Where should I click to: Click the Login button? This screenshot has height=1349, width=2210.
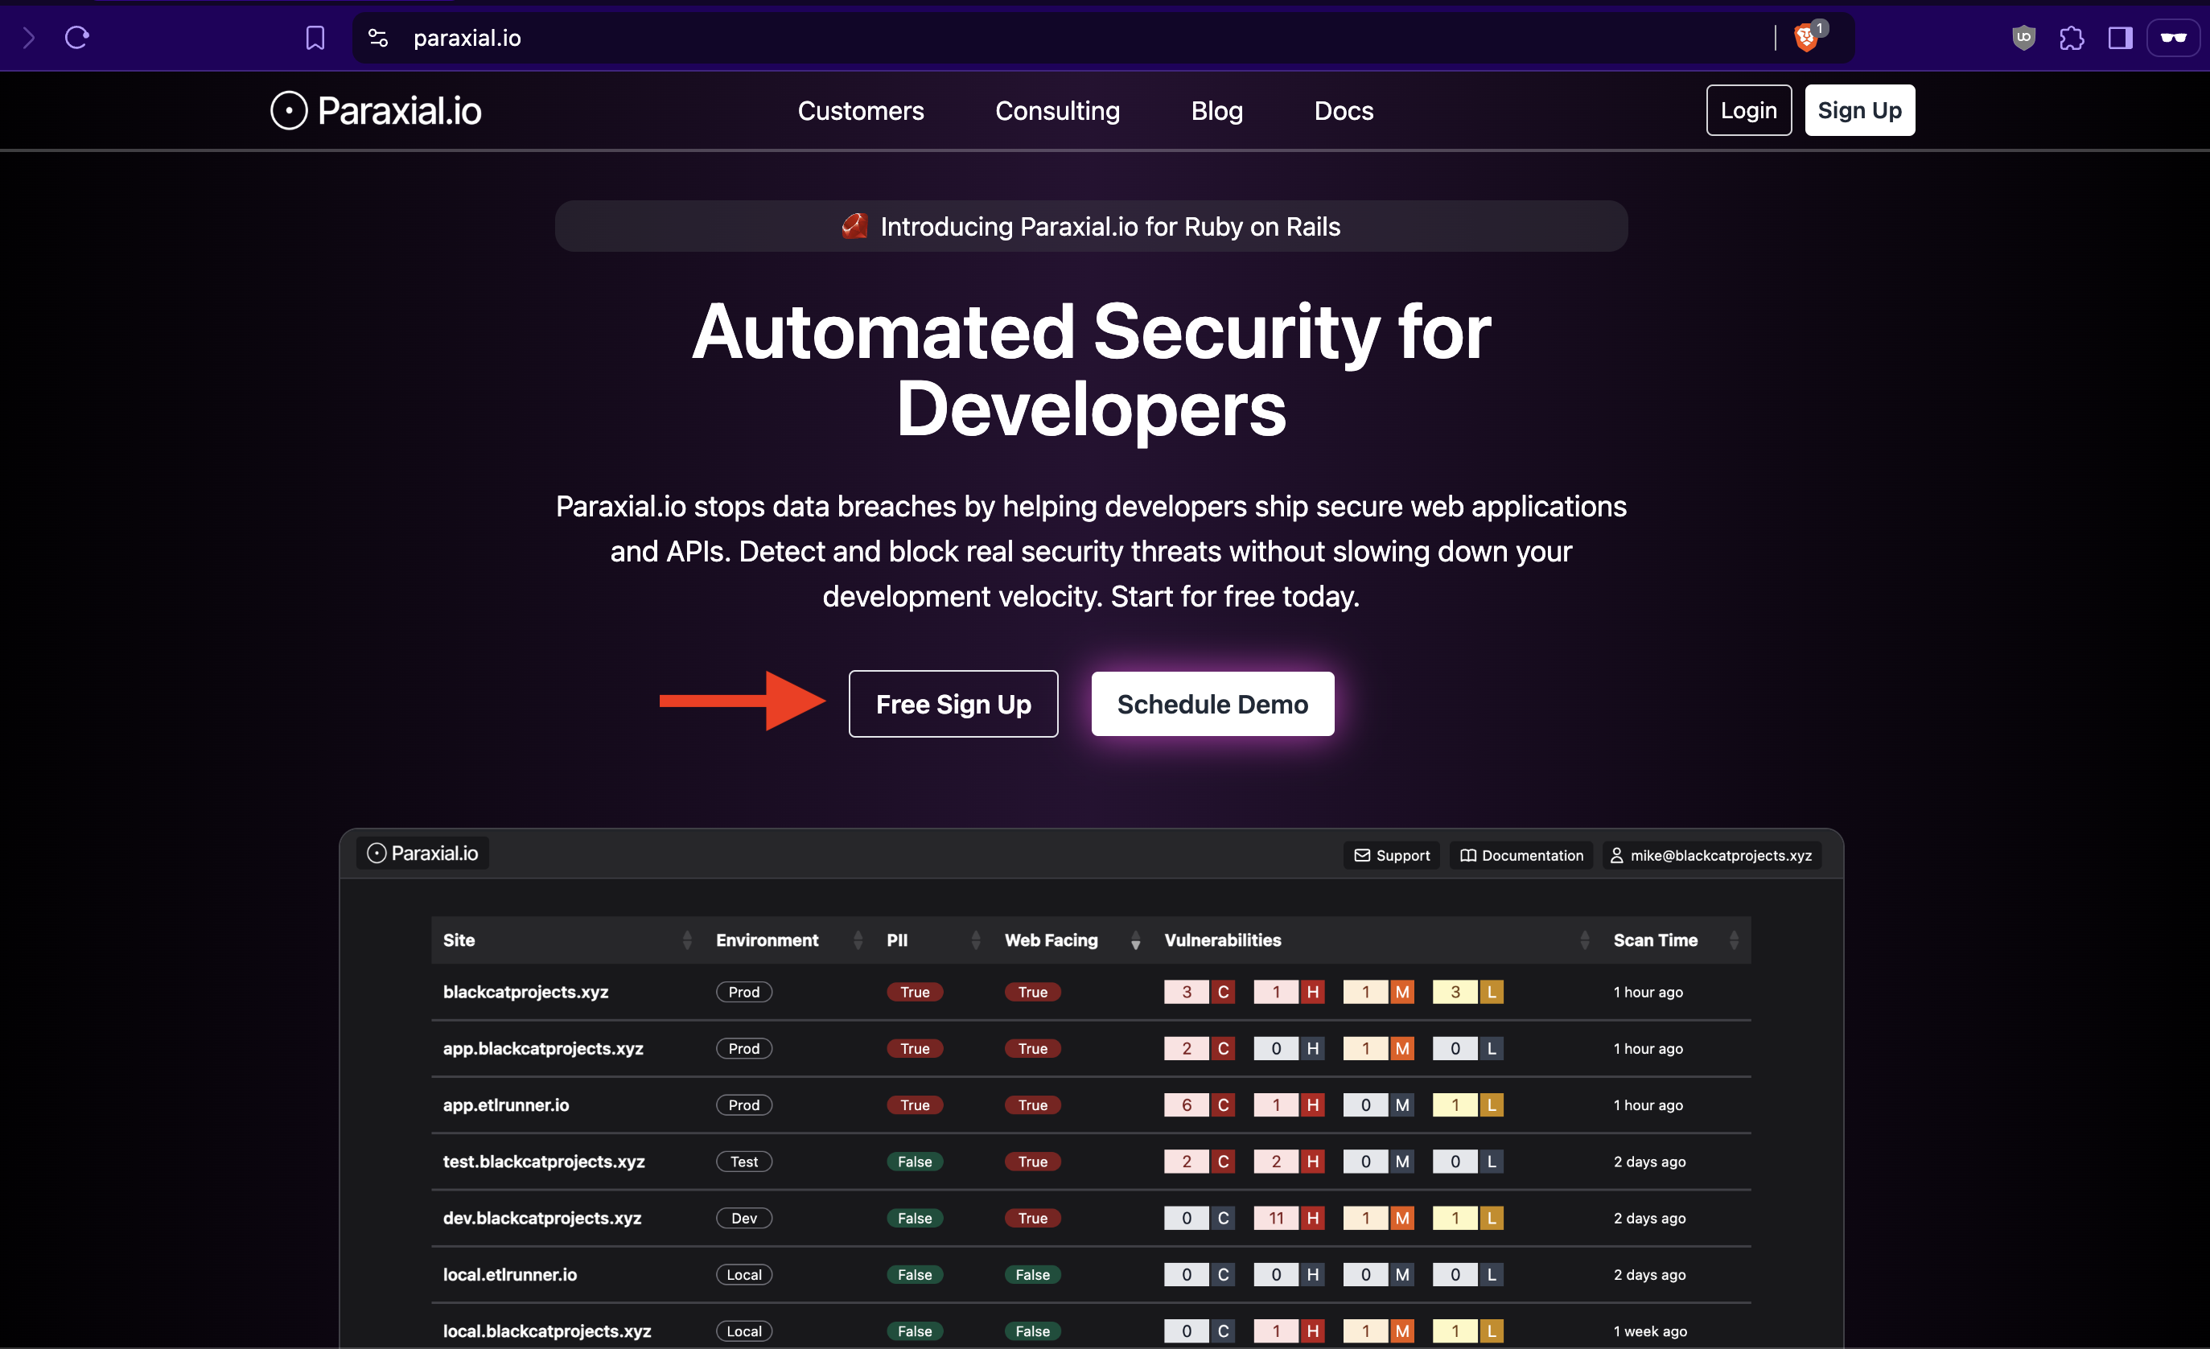[1748, 110]
